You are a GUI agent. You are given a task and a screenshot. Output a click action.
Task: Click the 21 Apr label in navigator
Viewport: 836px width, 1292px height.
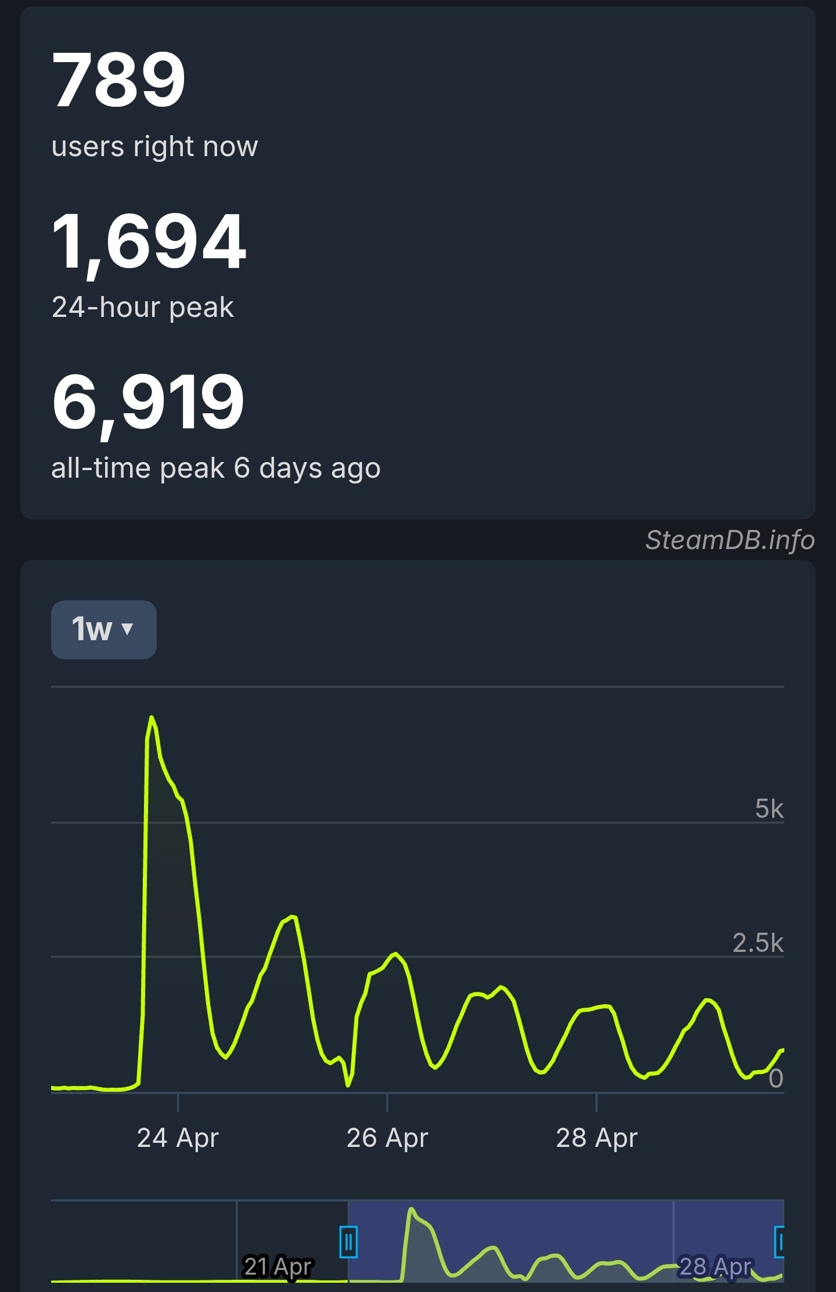278,1266
